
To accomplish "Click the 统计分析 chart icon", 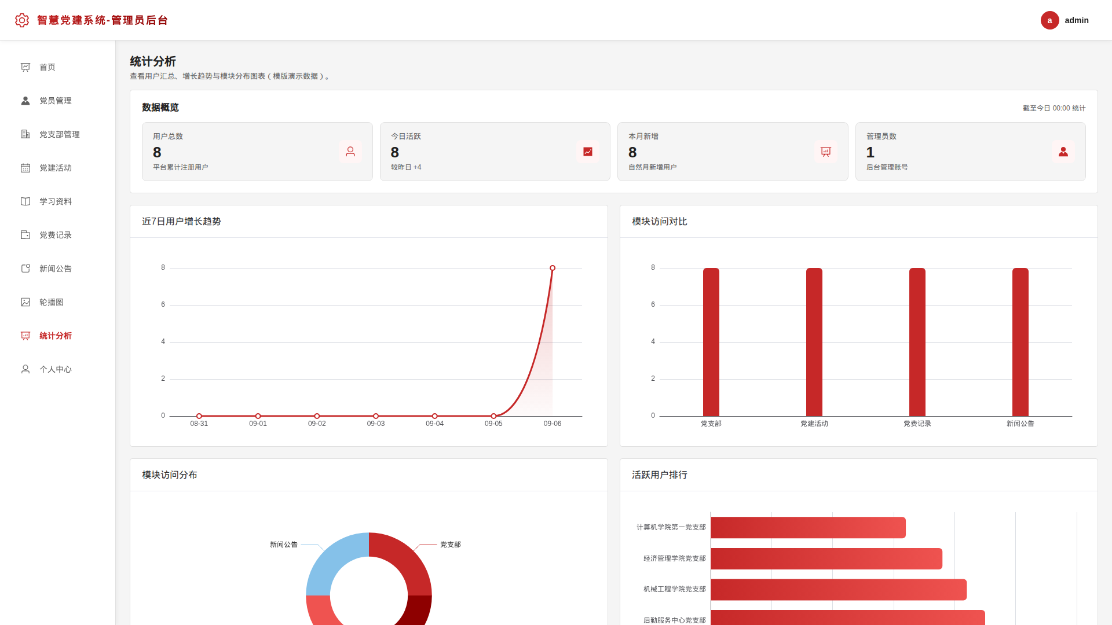I will [25, 336].
